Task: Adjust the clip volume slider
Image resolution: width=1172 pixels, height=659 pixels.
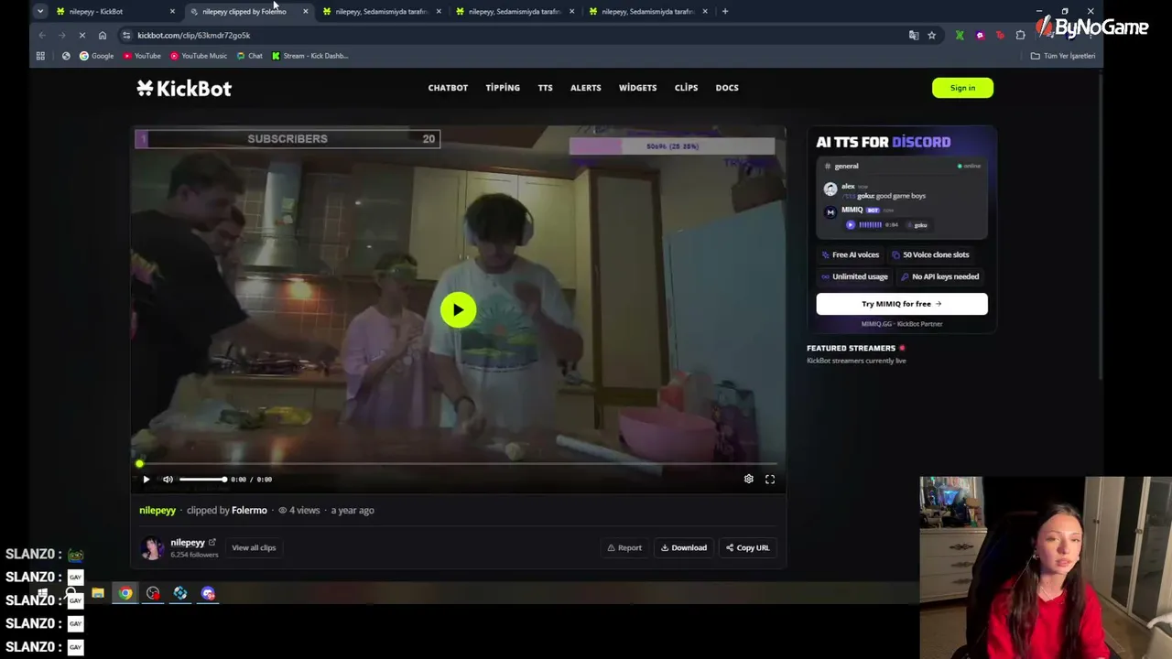Action: (x=202, y=479)
